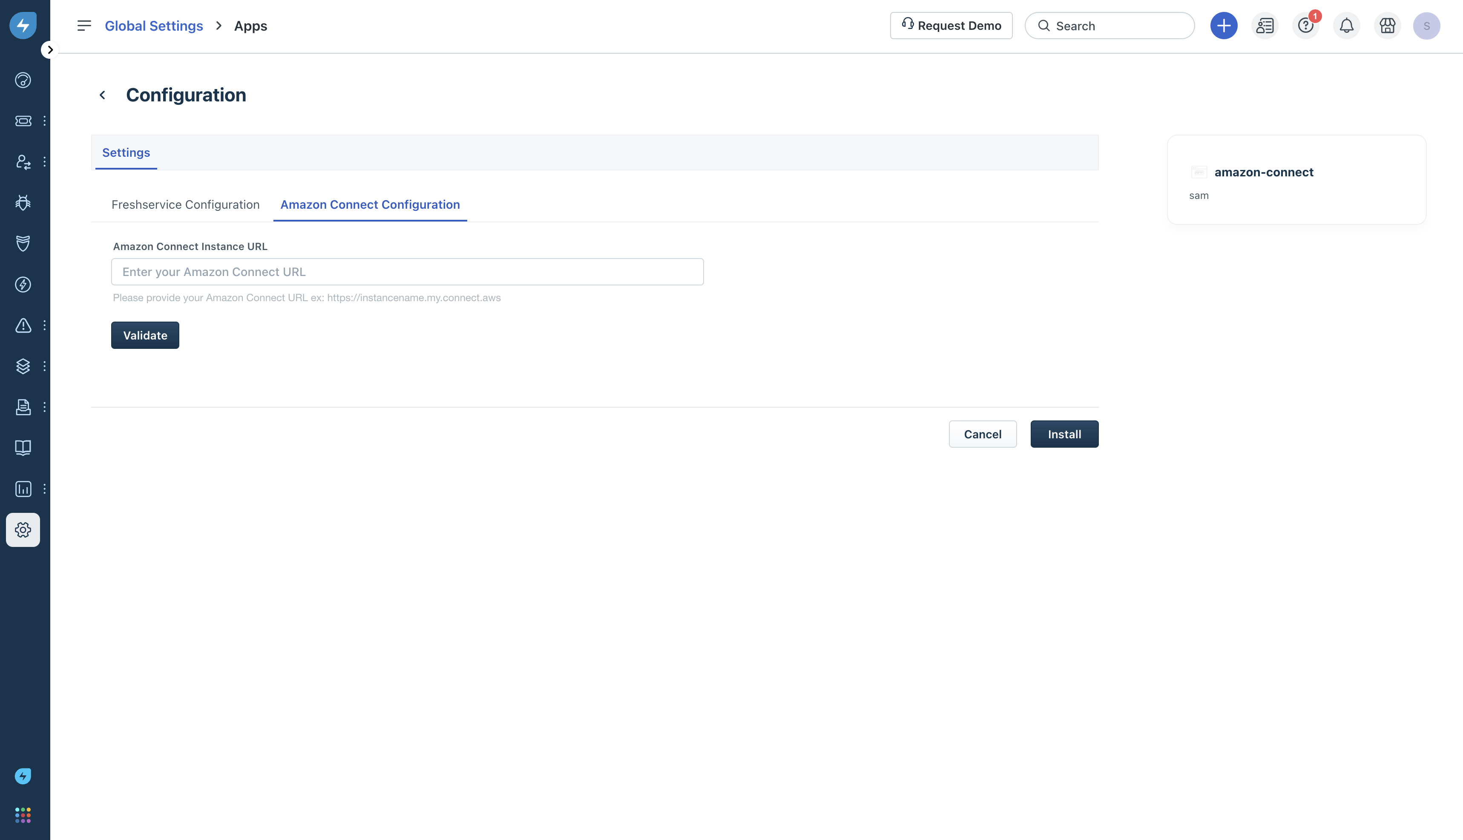Screen dimensions: 1463x840
Task: Click the Dashboard gauge icon
Action: click(x=23, y=80)
